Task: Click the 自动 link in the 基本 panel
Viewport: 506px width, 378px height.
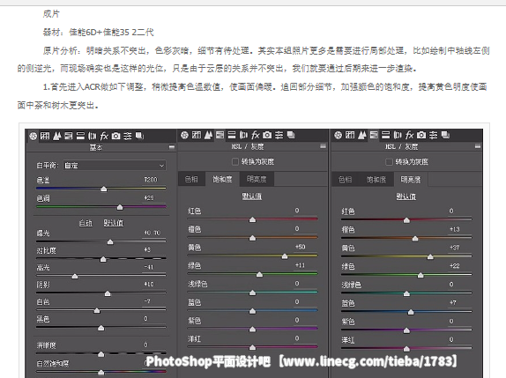Action: [x=86, y=223]
